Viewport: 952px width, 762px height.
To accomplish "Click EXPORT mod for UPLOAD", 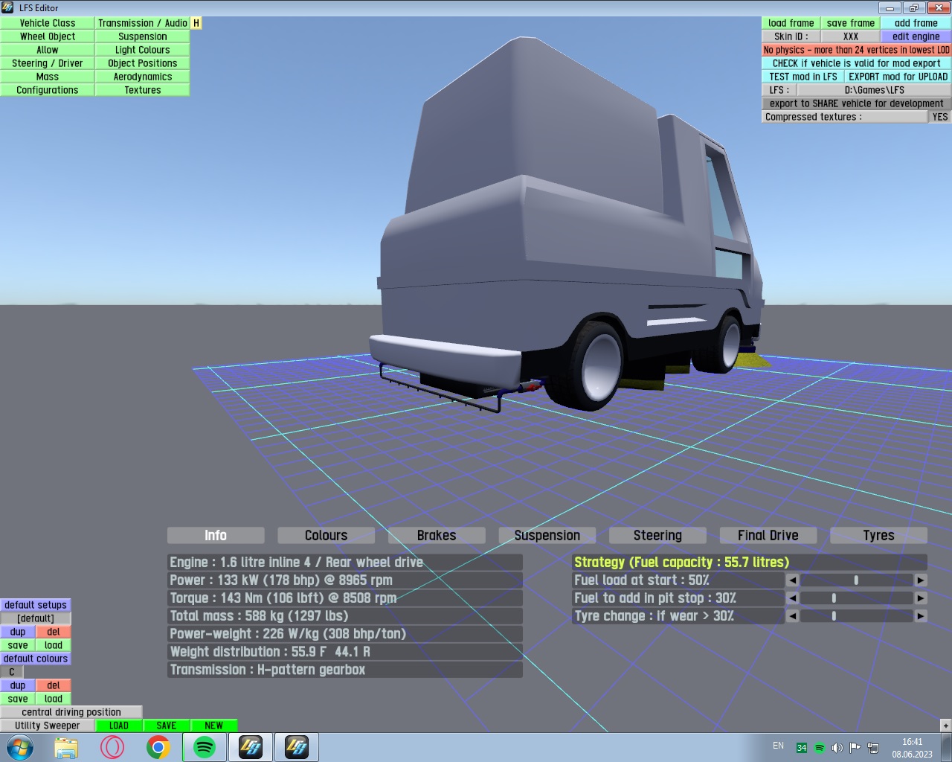I will 898,77.
